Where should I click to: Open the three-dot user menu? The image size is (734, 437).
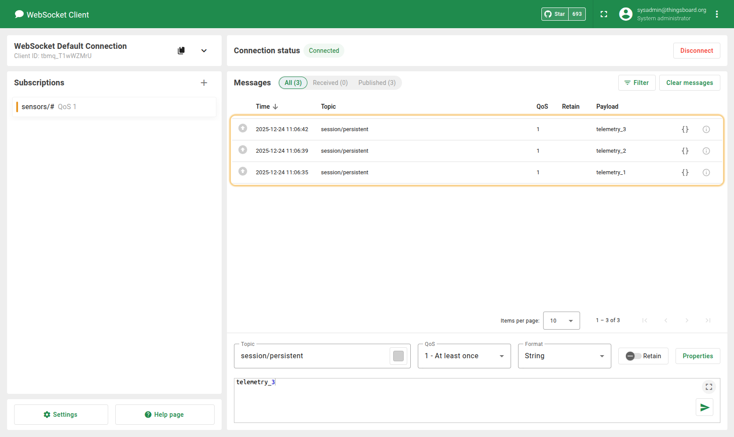[x=717, y=14]
